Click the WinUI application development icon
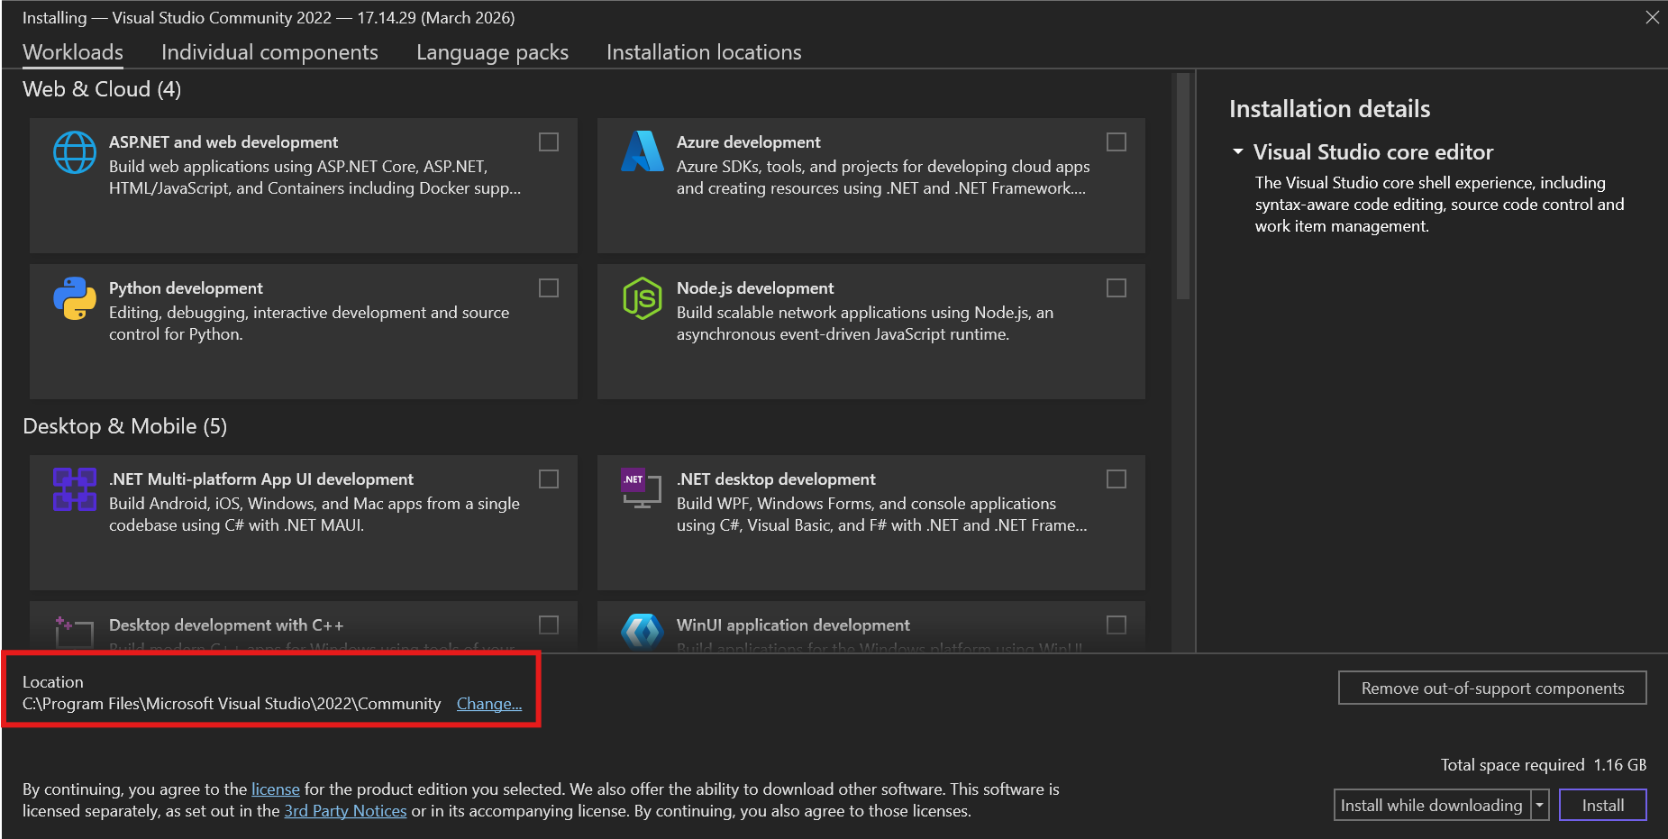1668x839 pixels. point(643,632)
